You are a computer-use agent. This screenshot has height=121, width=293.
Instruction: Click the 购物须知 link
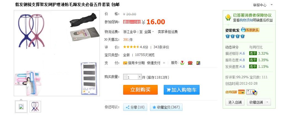[246, 20]
